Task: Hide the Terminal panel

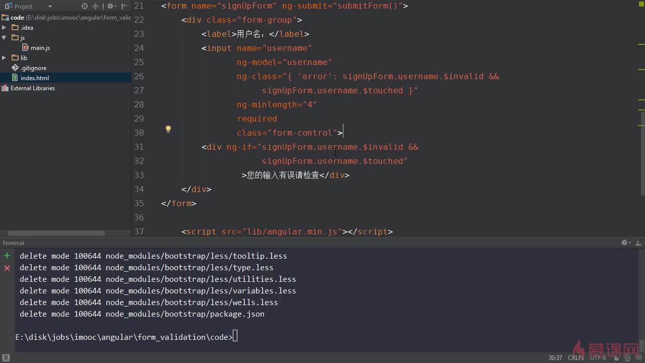Action: pyautogui.click(x=638, y=243)
